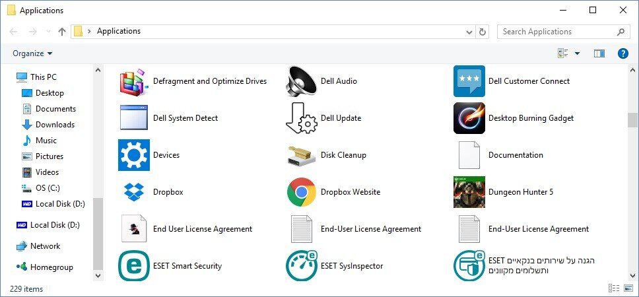Click the Chrome icon for Dropbox Website
This screenshot has height=297, width=639.
302,192
